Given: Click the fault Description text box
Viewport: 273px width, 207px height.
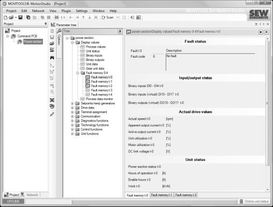Looking at the screenshot, I should (x=211, y=62).
